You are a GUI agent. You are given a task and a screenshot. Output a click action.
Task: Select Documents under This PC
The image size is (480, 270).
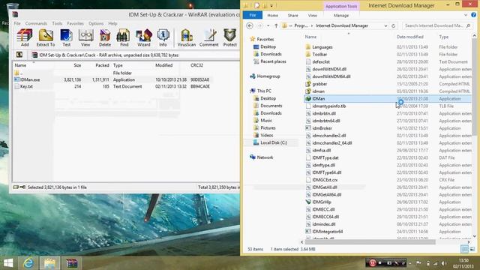[271, 106]
